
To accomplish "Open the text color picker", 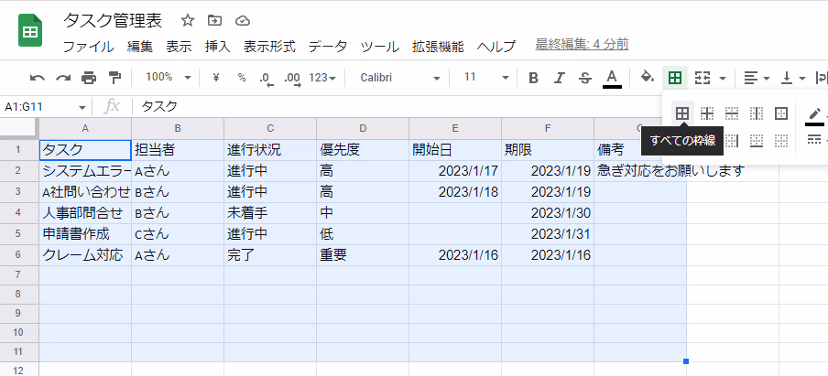I will pyautogui.click(x=612, y=78).
